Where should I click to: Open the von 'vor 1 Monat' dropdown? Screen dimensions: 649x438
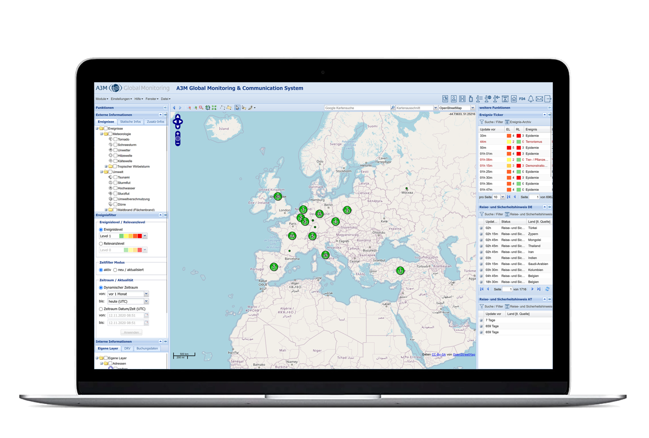tap(146, 294)
